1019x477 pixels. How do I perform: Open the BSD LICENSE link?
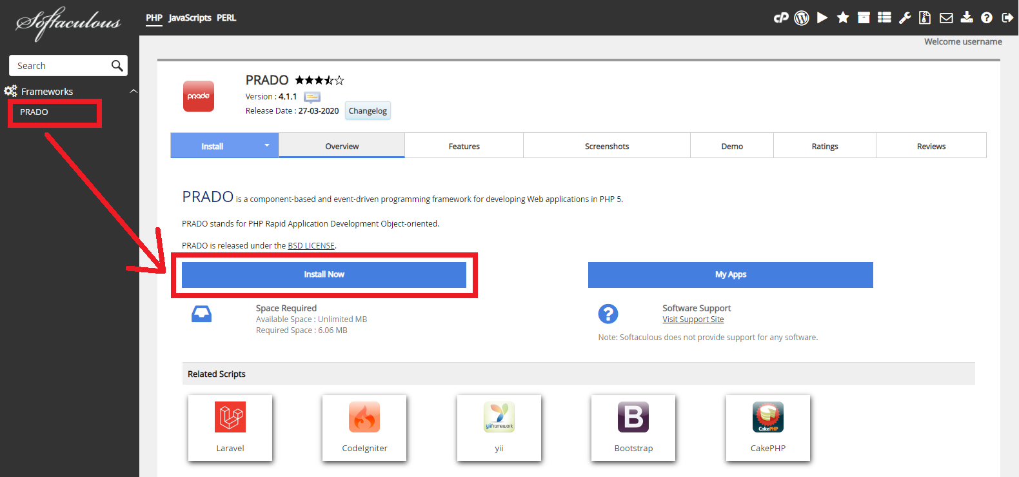tap(311, 245)
